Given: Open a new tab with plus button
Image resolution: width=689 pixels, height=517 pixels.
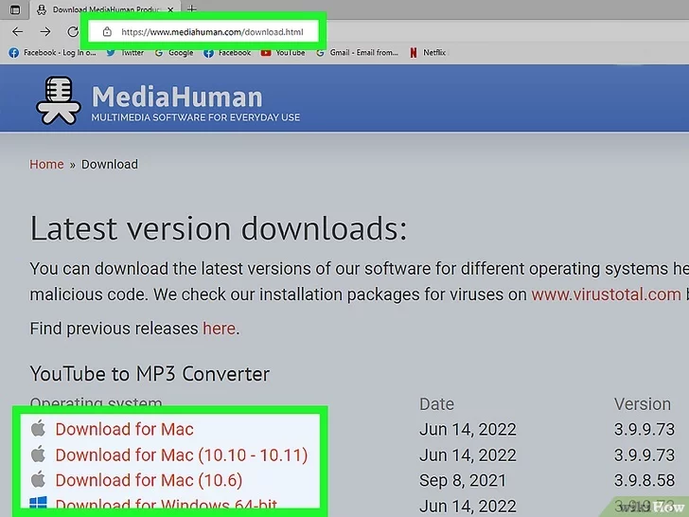Looking at the screenshot, I should coord(191,9).
